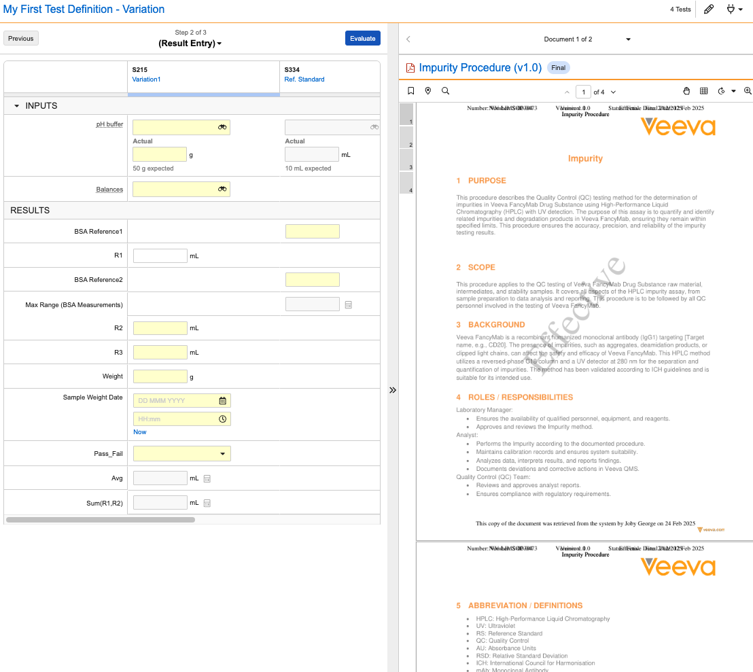
Task: Select page 3 thumbnail in viewer sidebar
Action: coord(406,160)
